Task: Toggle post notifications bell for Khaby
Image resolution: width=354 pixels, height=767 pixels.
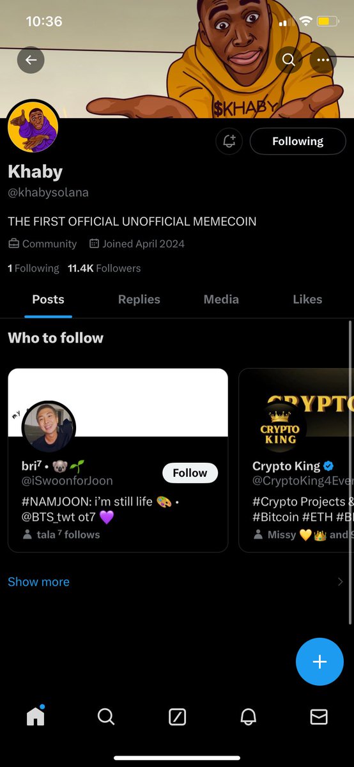Action: (x=229, y=141)
